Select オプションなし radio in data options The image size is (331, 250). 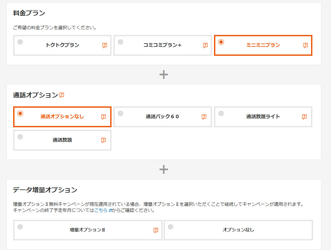tap(171, 227)
